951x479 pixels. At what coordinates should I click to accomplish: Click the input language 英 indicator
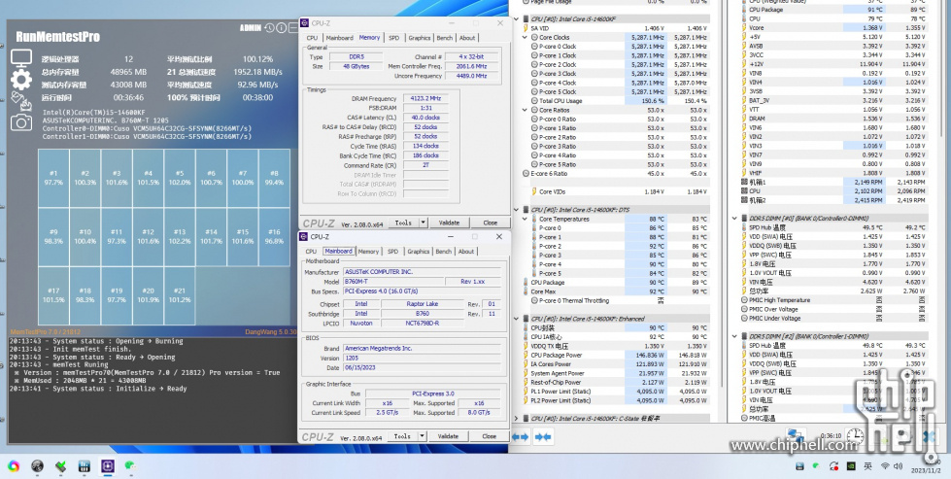coord(867,465)
